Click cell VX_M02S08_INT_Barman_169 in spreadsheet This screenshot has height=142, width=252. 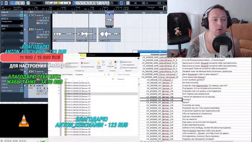pos(161,100)
